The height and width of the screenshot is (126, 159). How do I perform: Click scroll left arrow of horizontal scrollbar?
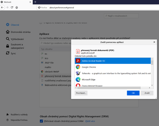click(76, 88)
